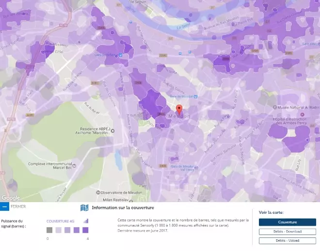Click the Observatoire de Meudon marker icon
320x251 pixels.
click(x=98, y=192)
